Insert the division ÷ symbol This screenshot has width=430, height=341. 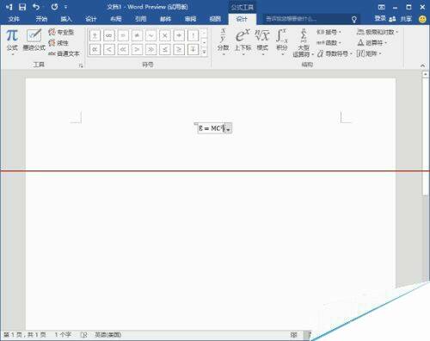click(179, 35)
